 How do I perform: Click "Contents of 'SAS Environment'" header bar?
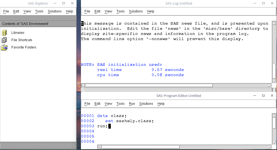tap(38, 24)
